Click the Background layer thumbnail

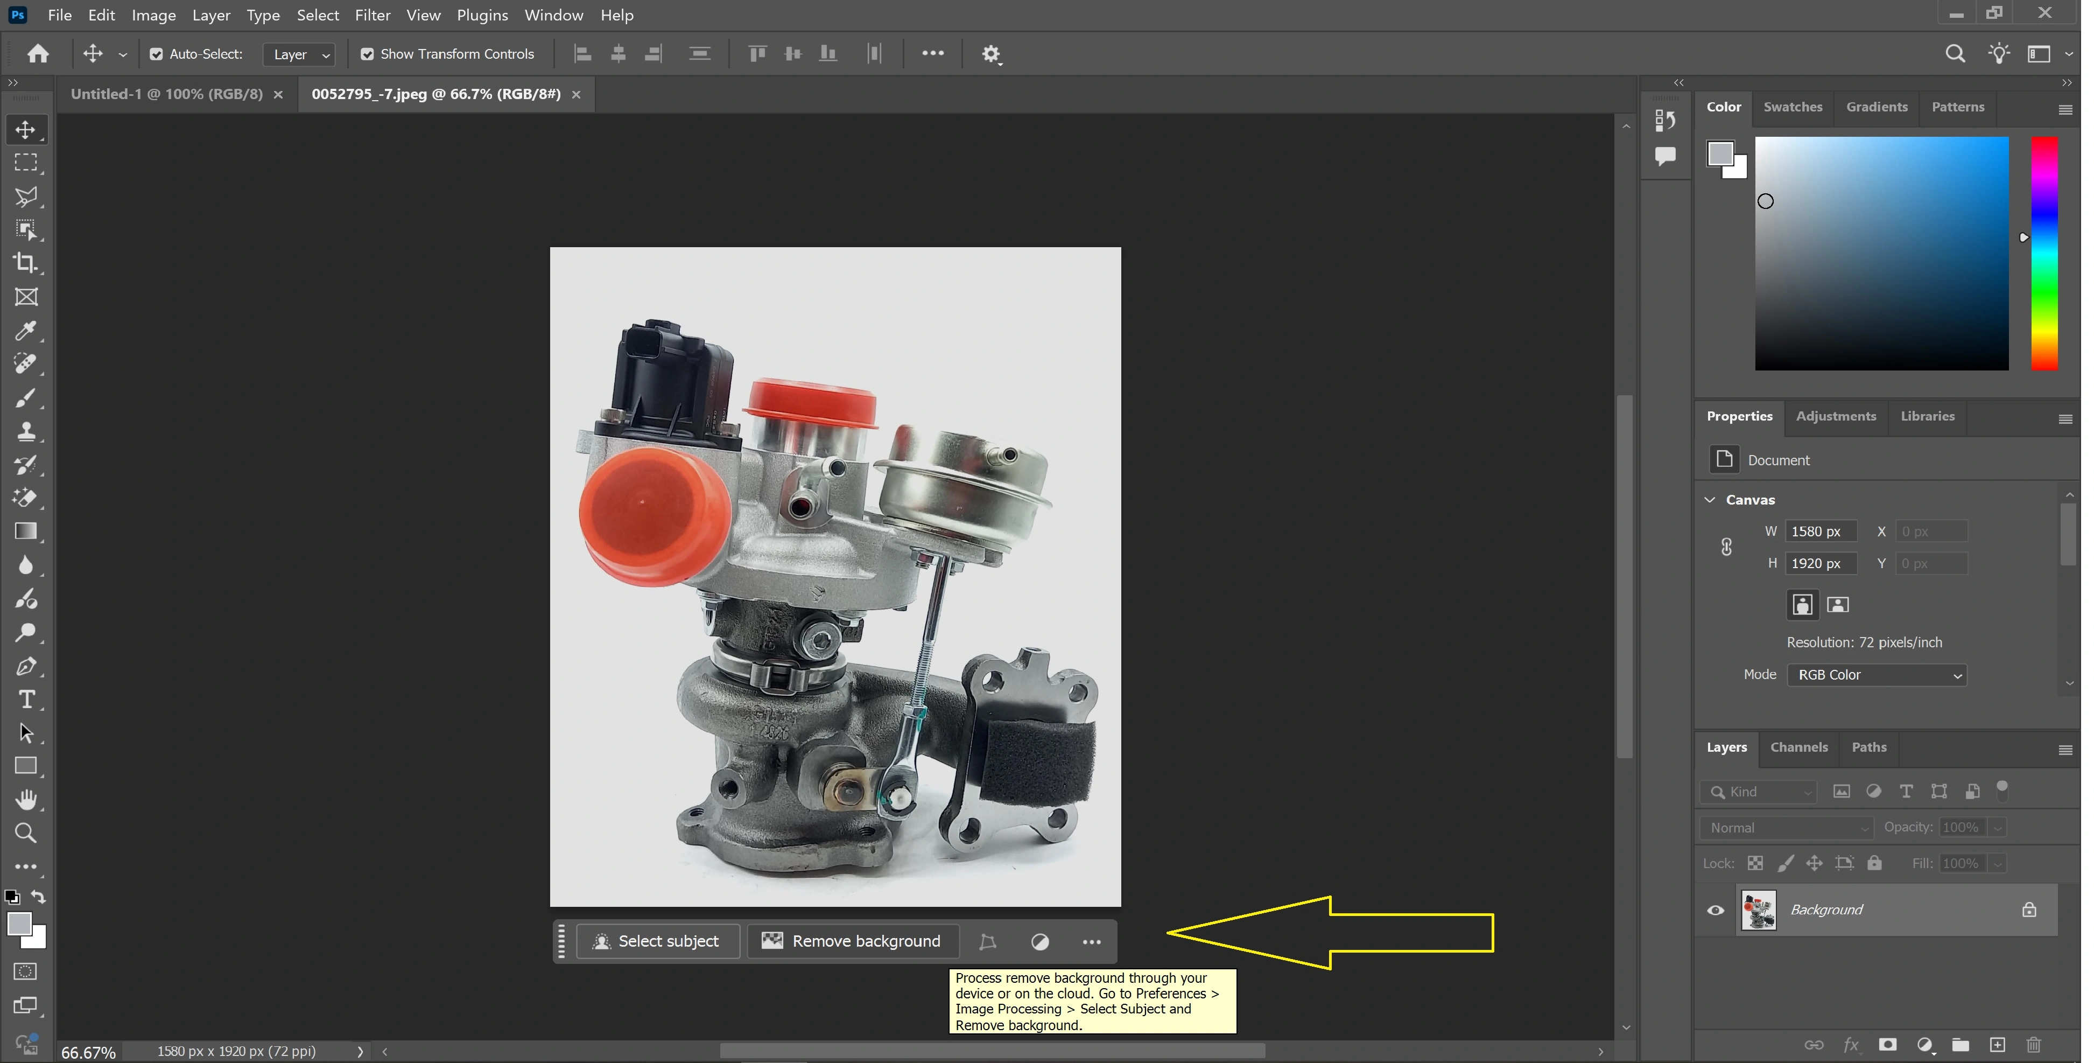click(x=1758, y=910)
